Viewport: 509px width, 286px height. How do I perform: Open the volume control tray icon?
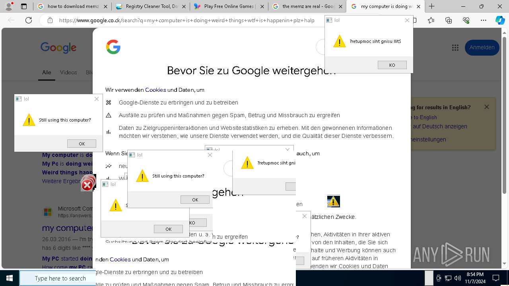click(458, 278)
